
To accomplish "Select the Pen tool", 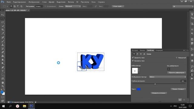I will point(3,67).
